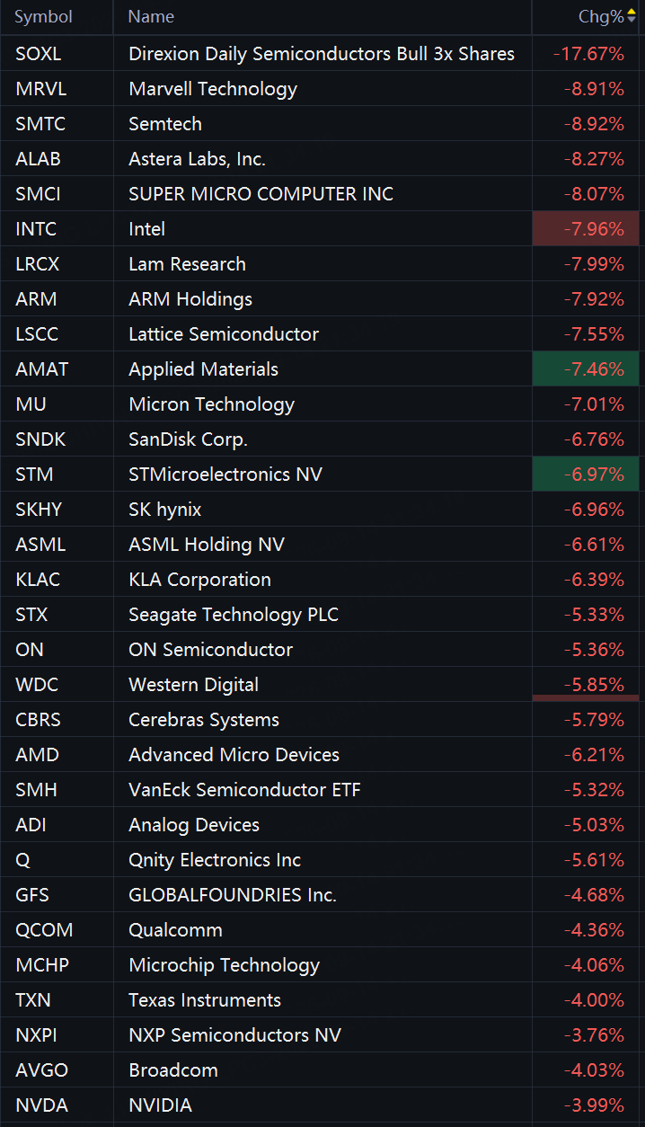Viewport: 645px width, 1127px height.
Task: Select the AMD ticker symbol
Action: pyautogui.click(x=37, y=755)
